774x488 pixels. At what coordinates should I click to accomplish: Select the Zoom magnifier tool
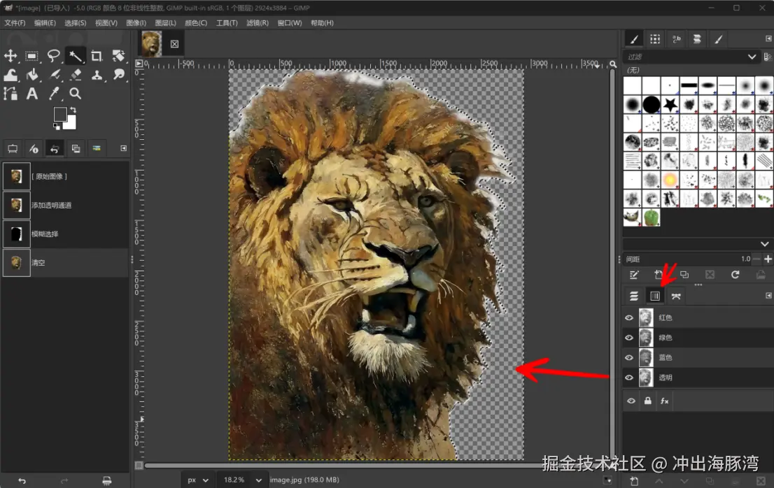75,93
